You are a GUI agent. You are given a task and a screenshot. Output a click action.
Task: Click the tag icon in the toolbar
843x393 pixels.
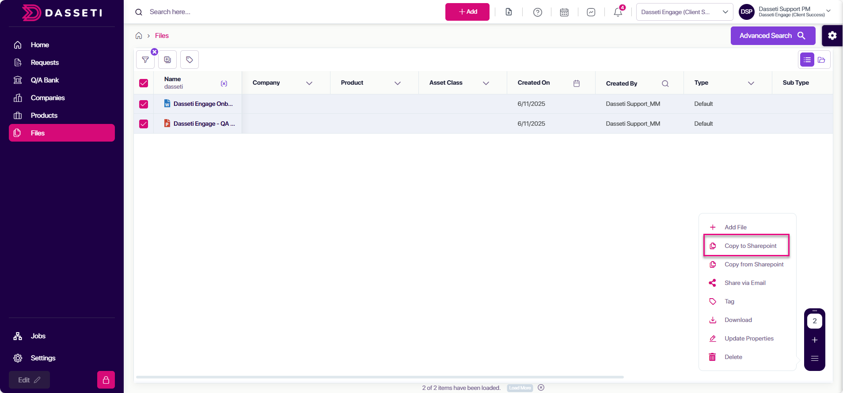pyautogui.click(x=190, y=60)
